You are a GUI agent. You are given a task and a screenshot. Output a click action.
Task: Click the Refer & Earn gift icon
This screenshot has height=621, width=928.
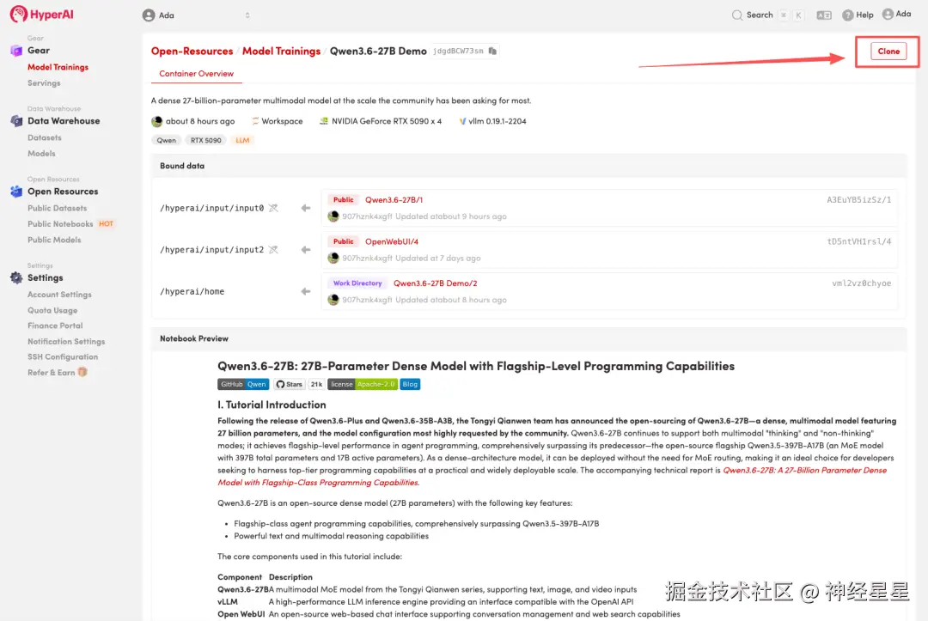point(82,372)
